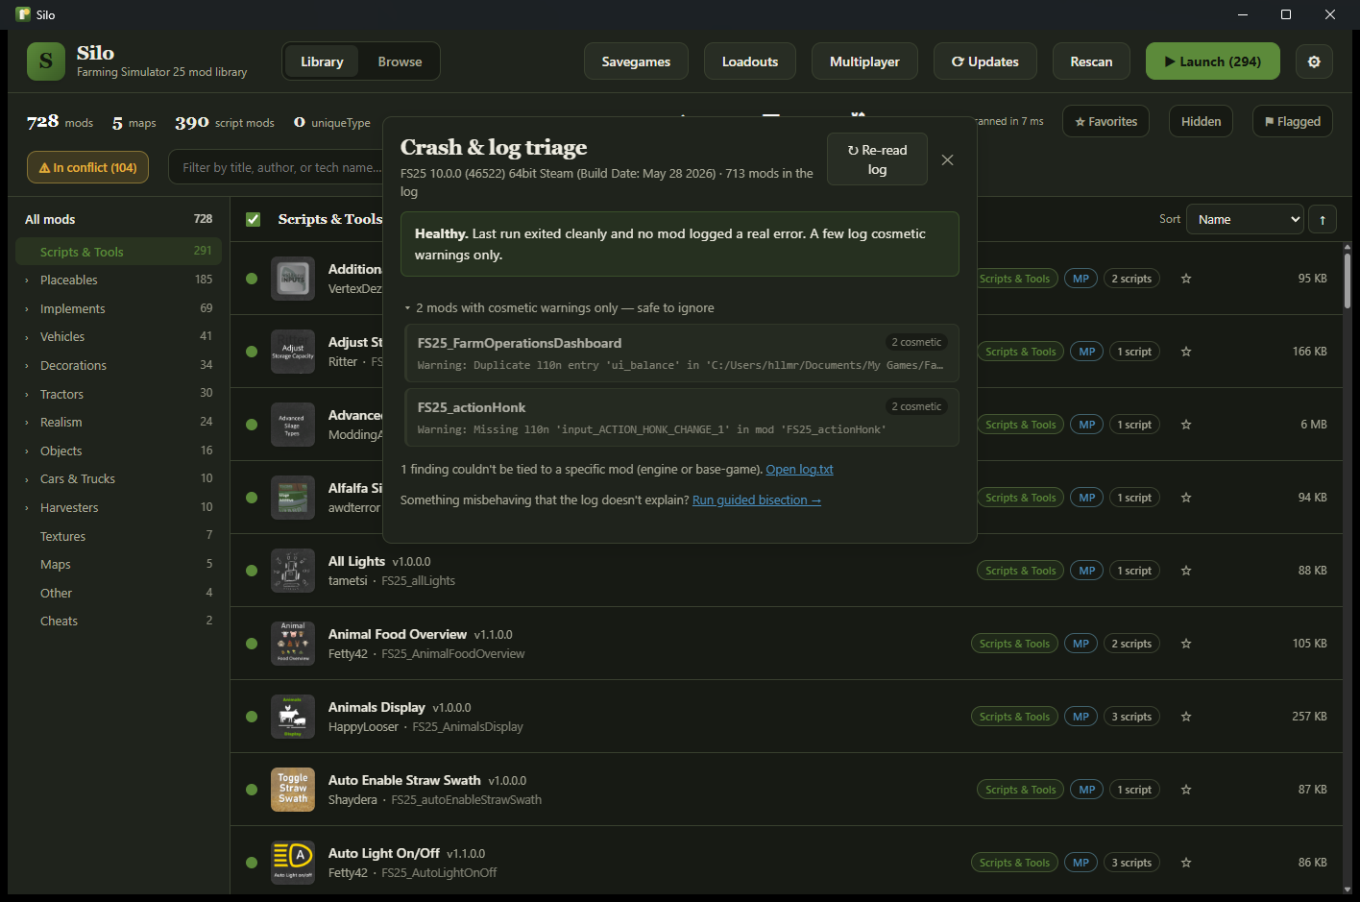Select the Scripts & Tools category
Image resolution: width=1360 pixels, height=902 pixels.
(118, 252)
